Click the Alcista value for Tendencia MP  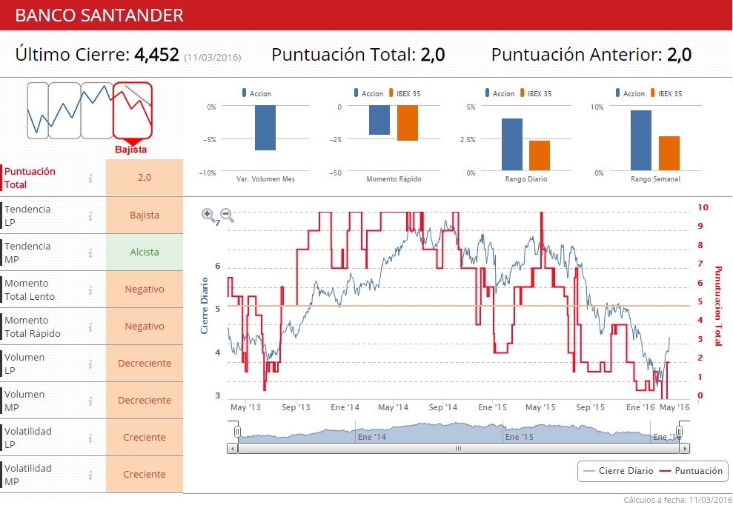coord(145,252)
